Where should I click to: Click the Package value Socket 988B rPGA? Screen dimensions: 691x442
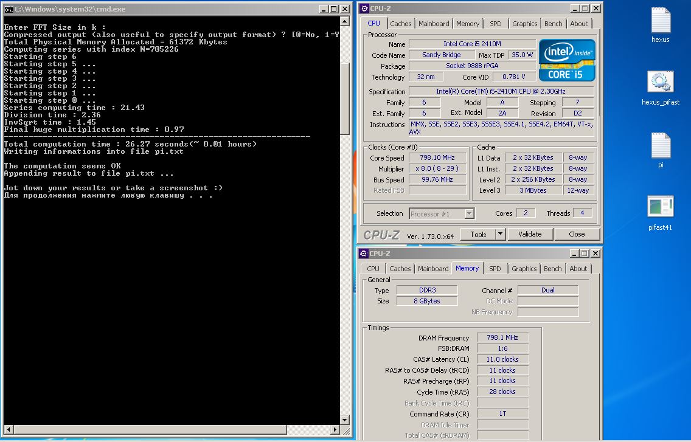click(472, 66)
